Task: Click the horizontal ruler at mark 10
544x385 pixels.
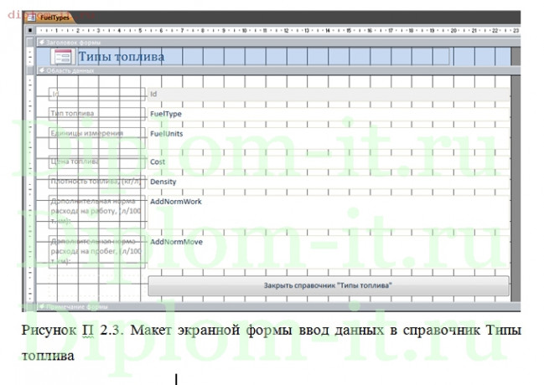Action: [x=244, y=30]
